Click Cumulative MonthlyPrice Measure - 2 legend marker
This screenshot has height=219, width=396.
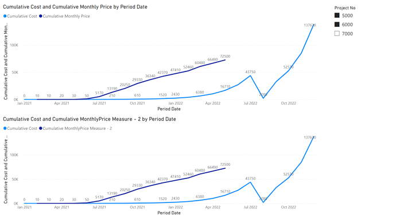pos(40,129)
